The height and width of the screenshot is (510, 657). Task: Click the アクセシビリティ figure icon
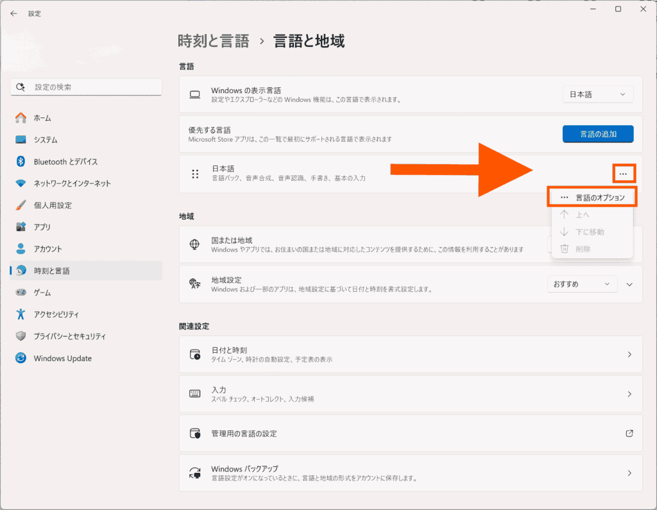click(21, 314)
